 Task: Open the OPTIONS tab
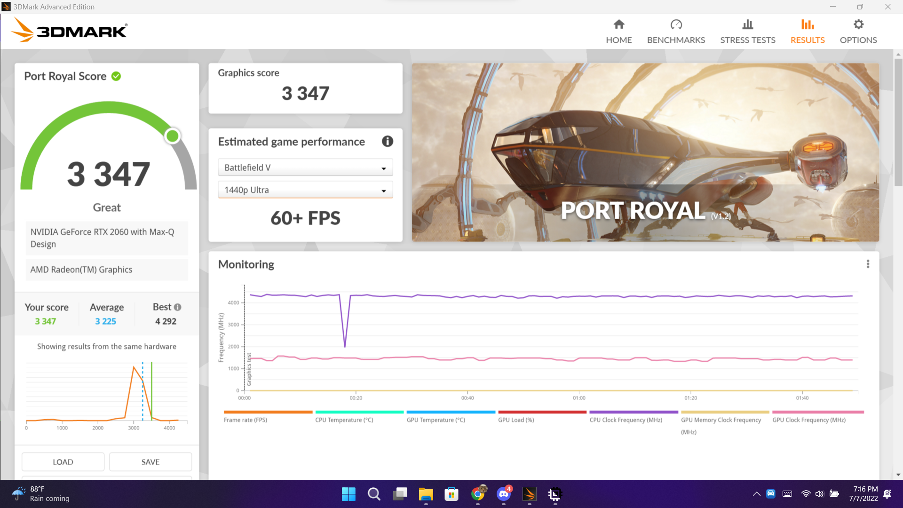pos(858,32)
